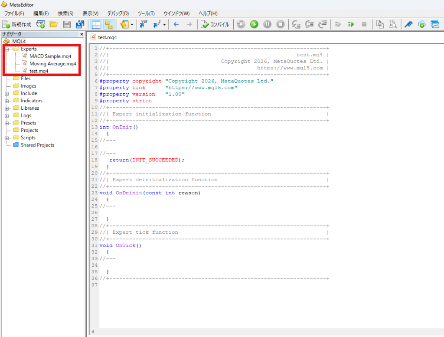The height and width of the screenshot is (337, 444).
Task: Expand the Libraries folder
Action: point(7,108)
